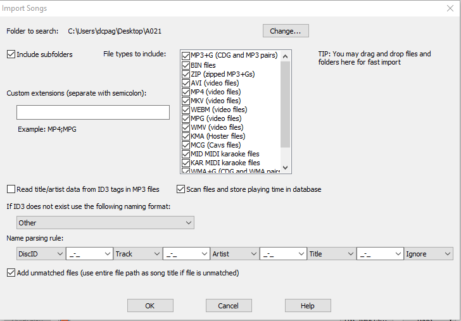
Task: Uncheck ZIP (zipped MP3+Gs) file type
Action: click(186, 74)
